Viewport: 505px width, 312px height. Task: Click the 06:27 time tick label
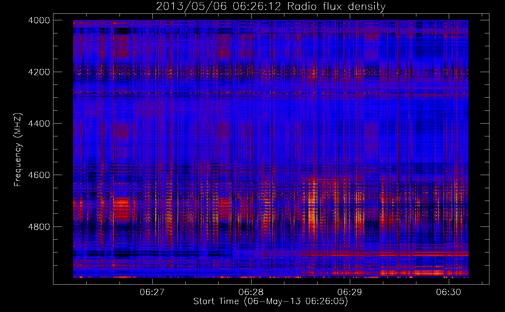[x=152, y=292]
